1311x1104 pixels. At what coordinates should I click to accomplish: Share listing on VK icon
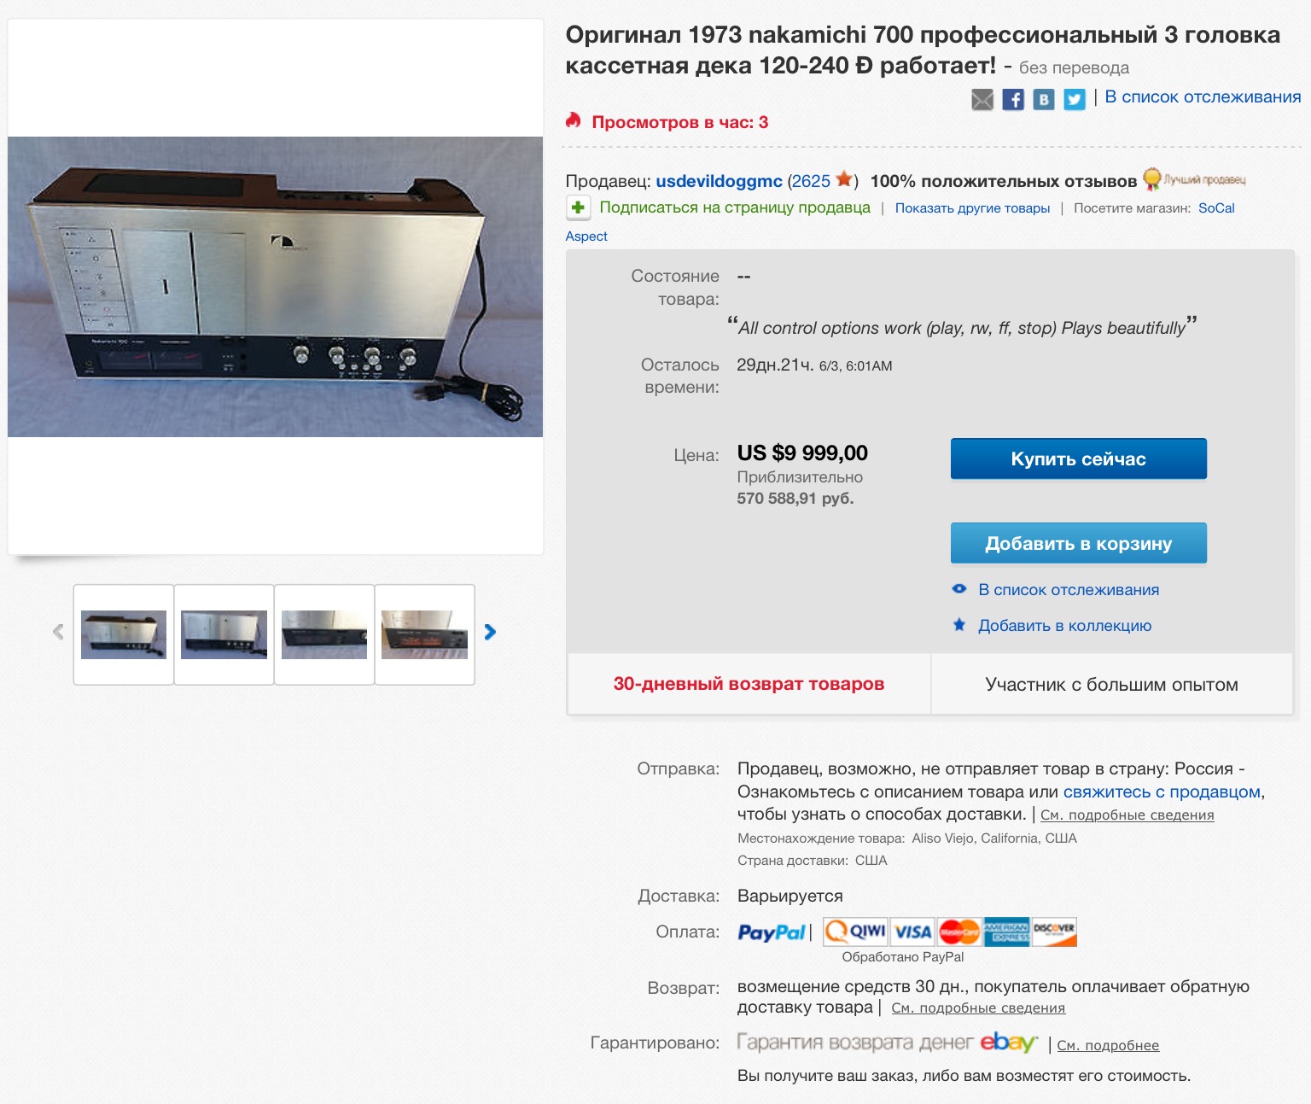coord(1044,100)
